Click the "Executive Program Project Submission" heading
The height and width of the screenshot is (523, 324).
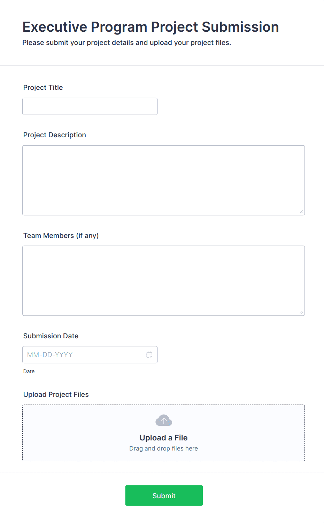click(151, 27)
